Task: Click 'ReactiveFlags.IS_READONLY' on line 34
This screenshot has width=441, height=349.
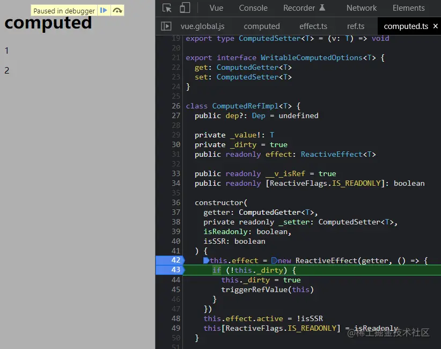Action: [325, 183]
